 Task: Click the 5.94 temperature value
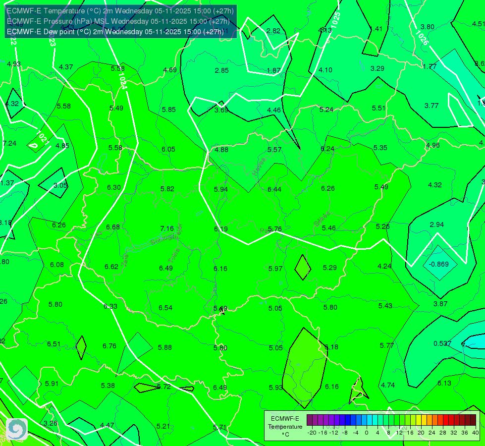click(x=221, y=189)
